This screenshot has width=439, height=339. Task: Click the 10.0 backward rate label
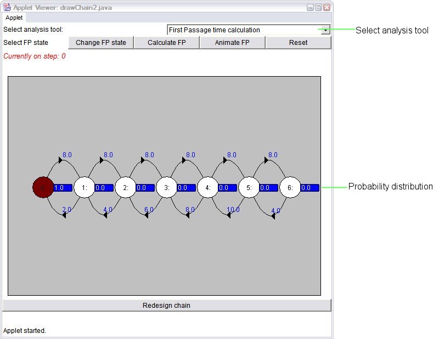(x=233, y=210)
